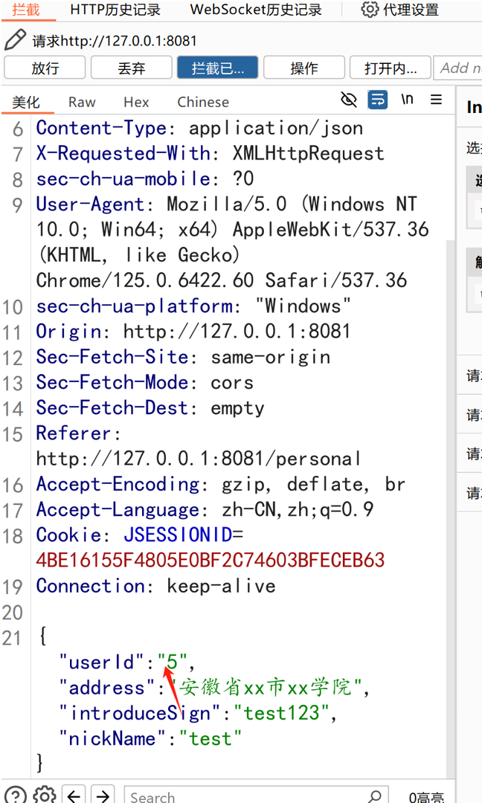This screenshot has height=803, width=482.
Task: Toggle the 拦截已... intercept button
Action: point(217,68)
